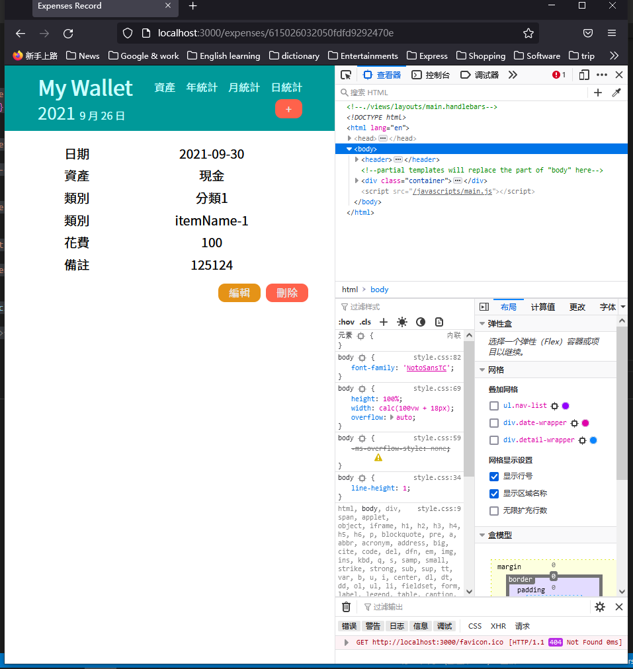Reload the page with the refresh icon
The image size is (633, 669).
coord(68,33)
